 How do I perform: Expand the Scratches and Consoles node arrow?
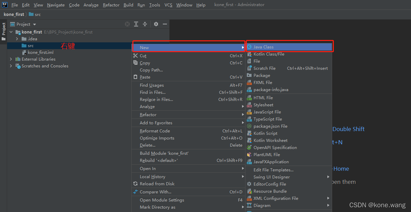click(11, 66)
